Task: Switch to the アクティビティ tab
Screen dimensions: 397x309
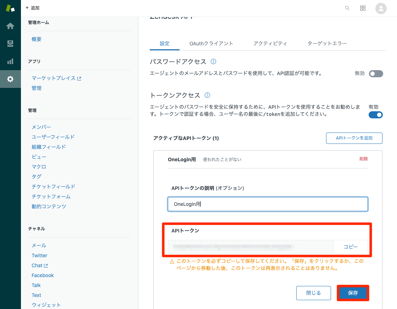Action: [x=270, y=44]
